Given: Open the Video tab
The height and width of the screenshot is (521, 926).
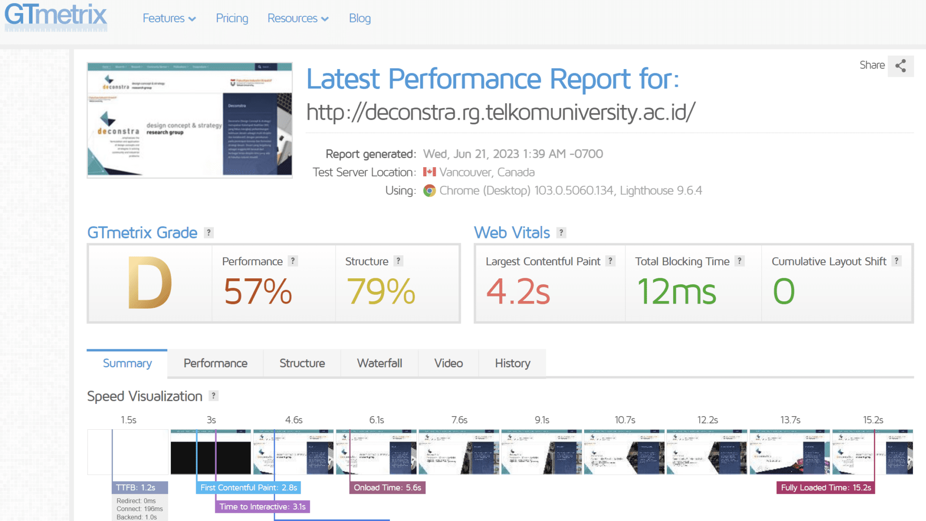Looking at the screenshot, I should [448, 363].
